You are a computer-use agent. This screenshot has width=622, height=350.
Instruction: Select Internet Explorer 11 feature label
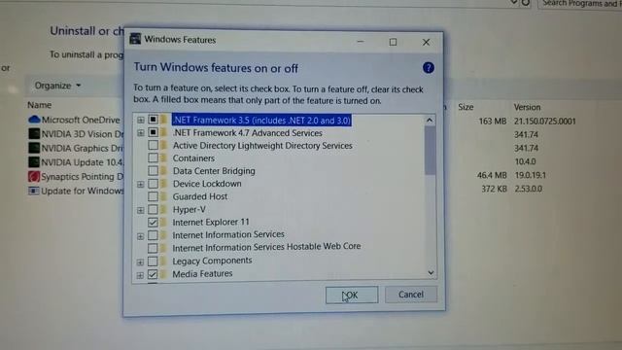coord(211,222)
